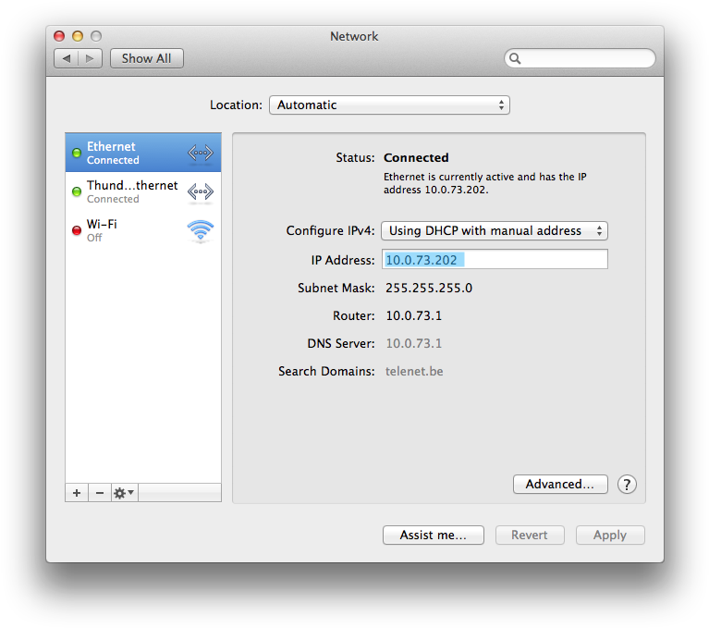Click the Wi-Fi signal icon

tap(200, 230)
